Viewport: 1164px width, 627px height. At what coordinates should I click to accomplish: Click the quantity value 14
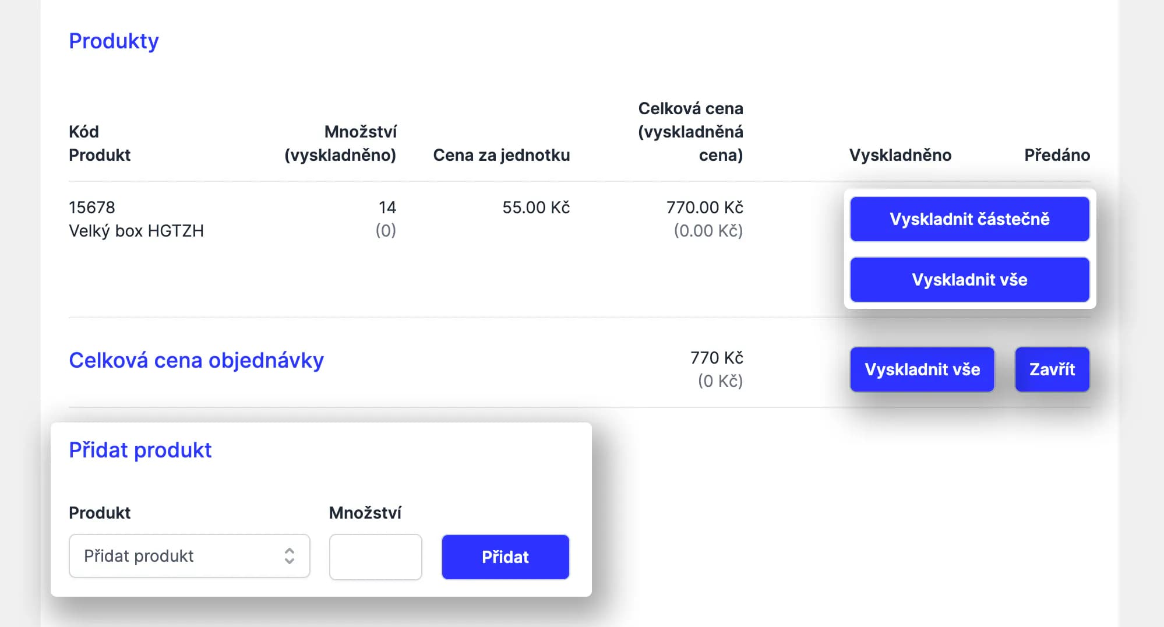[x=387, y=207]
